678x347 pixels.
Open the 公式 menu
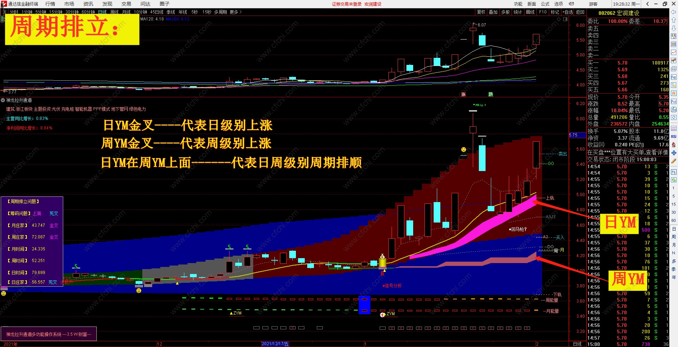coord(545,4)
